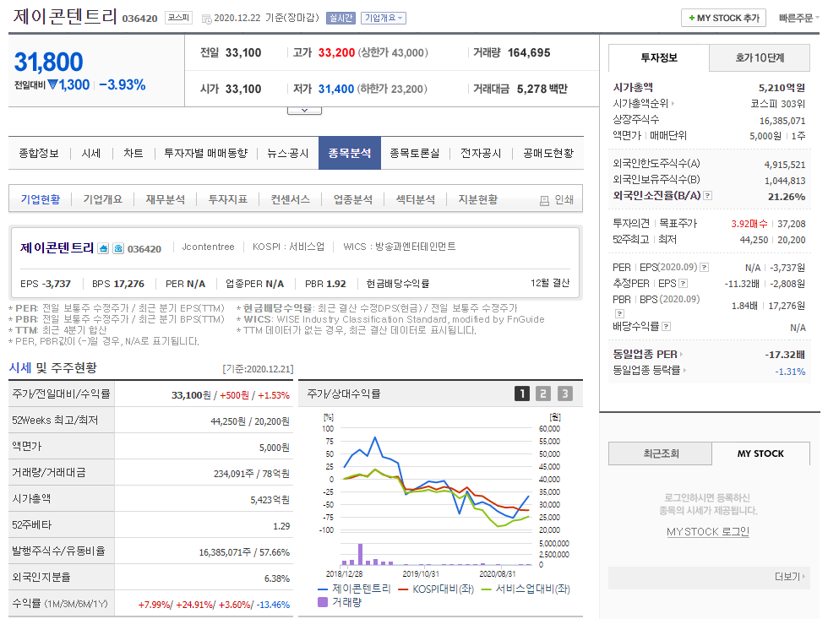The height and width of the screenshot is (619, 828).
Task: Click the 인쇄 print link
Action: [564, 200]
